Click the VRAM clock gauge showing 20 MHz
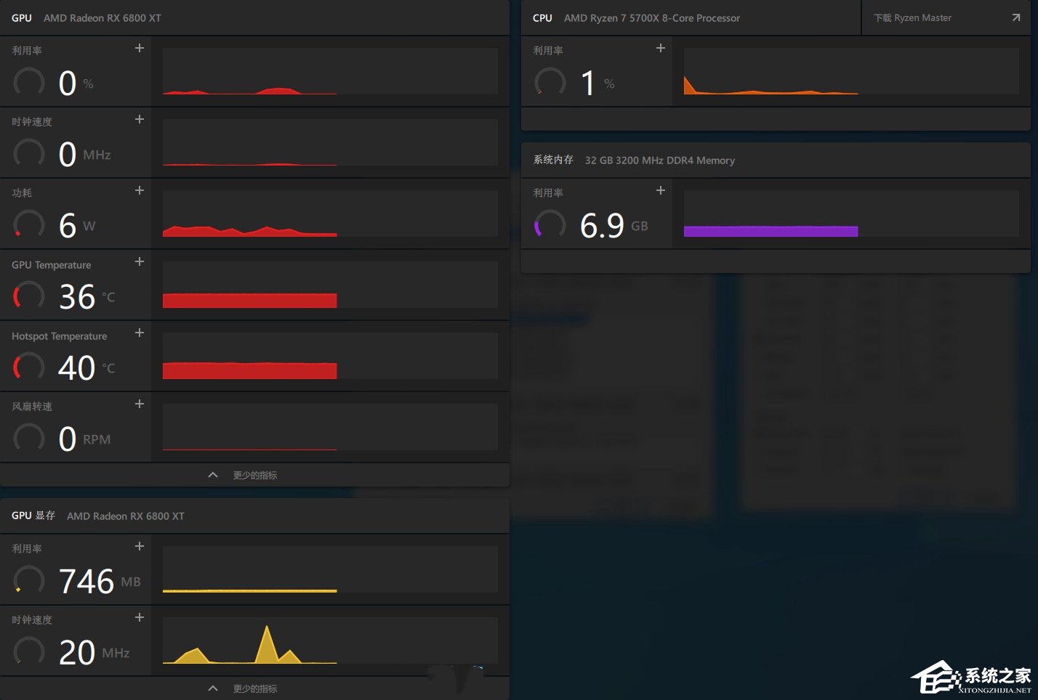Image resolution: width=1038 pixels, height=700 pixels. 29,652
